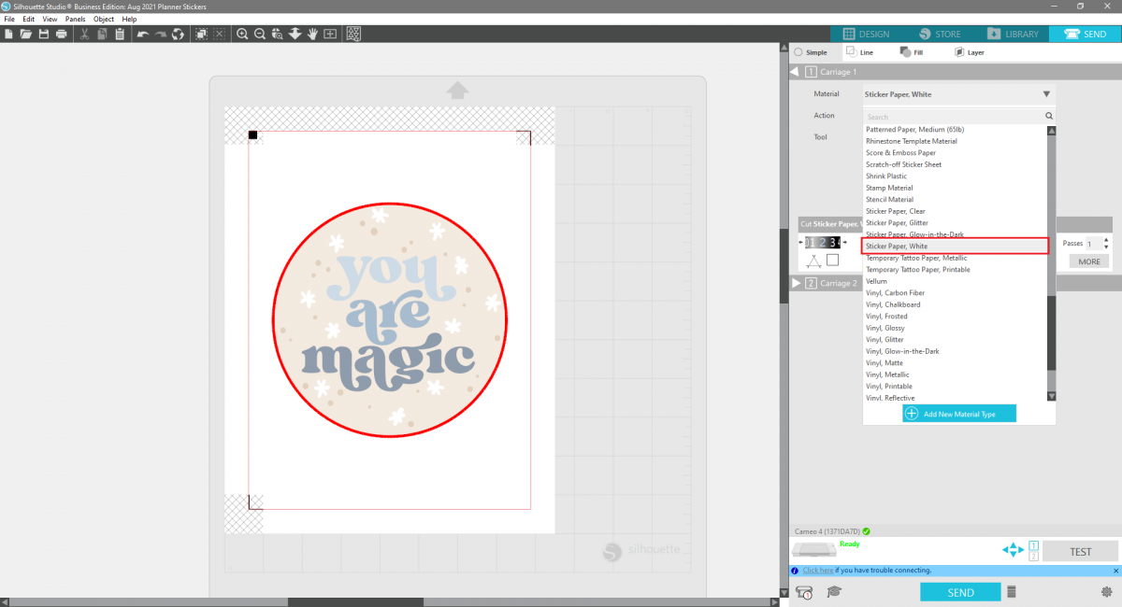This screenshot has height=607, width=1122.
Task: Select the Simple cut mode radio button
Action: coord(798,52)
